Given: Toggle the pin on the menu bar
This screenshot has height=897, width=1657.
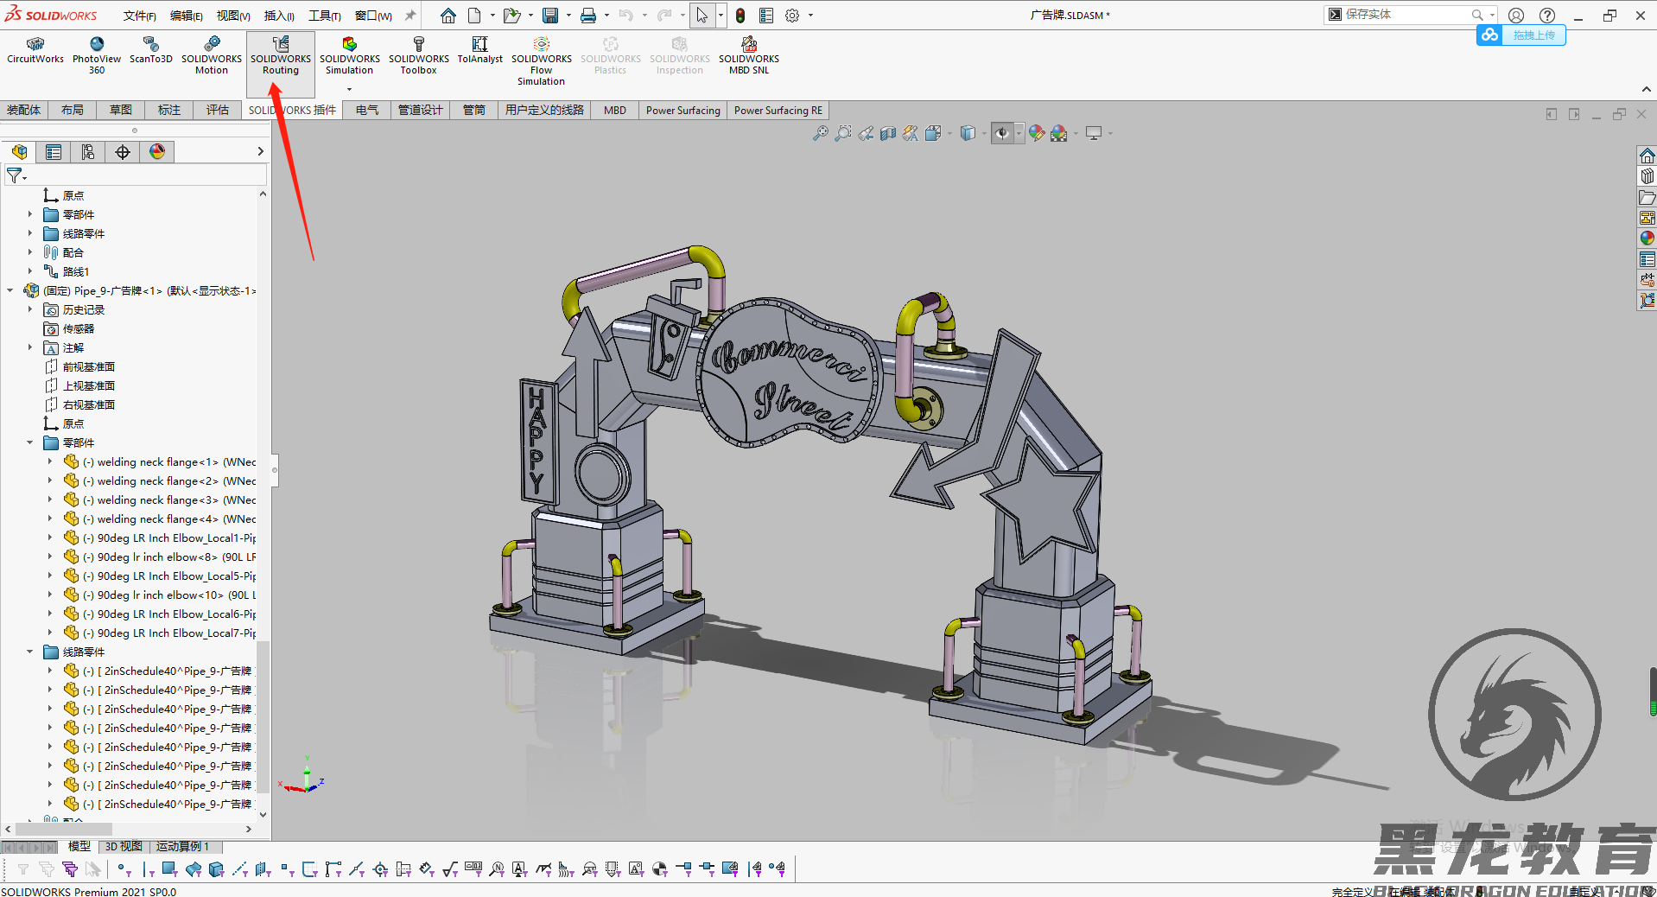Looking at the screenshot, I should pyautogui.click(x=409, y=15).
